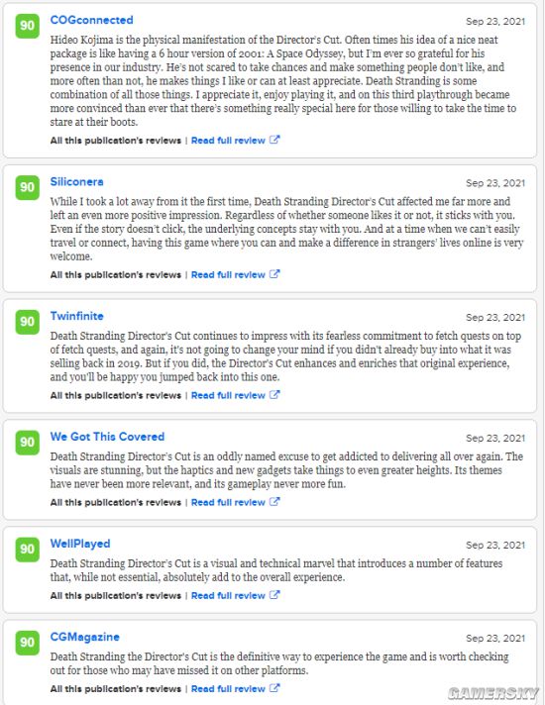
Task: Click the external link icon in COGconnected review
Action: [274, 140]
